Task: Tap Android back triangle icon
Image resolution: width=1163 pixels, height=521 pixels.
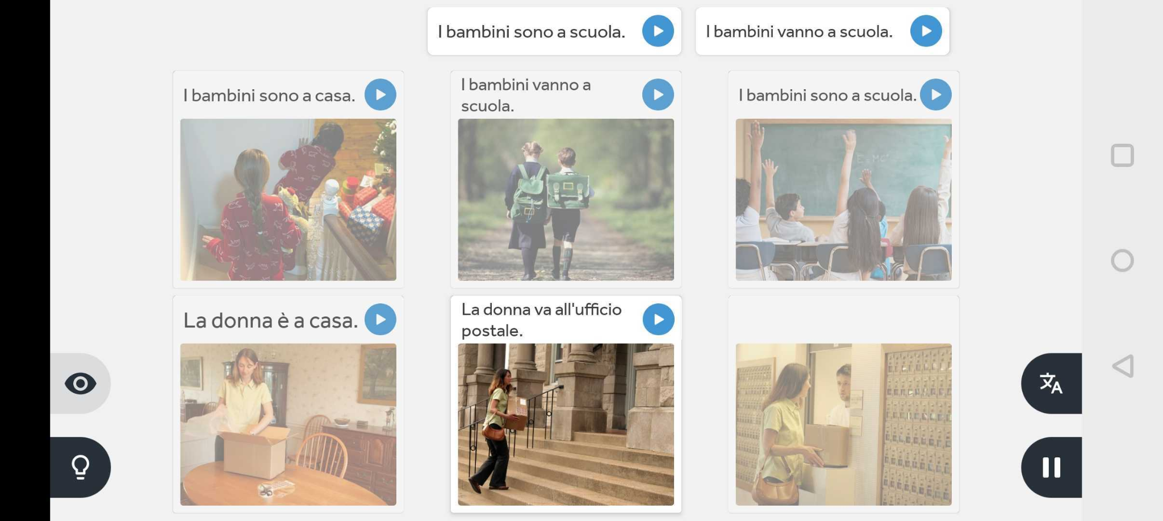Action: pos(1123,366)
